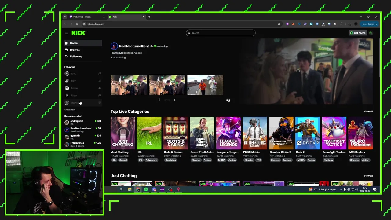Open the PUBG Mobile category card
Screen dimensions: 391x220
255,133
